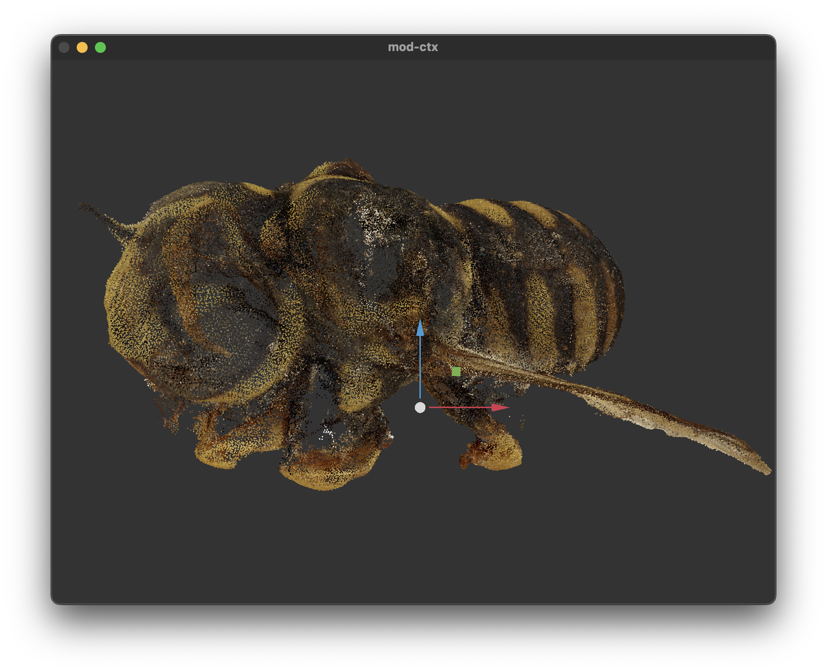Maximize the window with the green button

100,47
